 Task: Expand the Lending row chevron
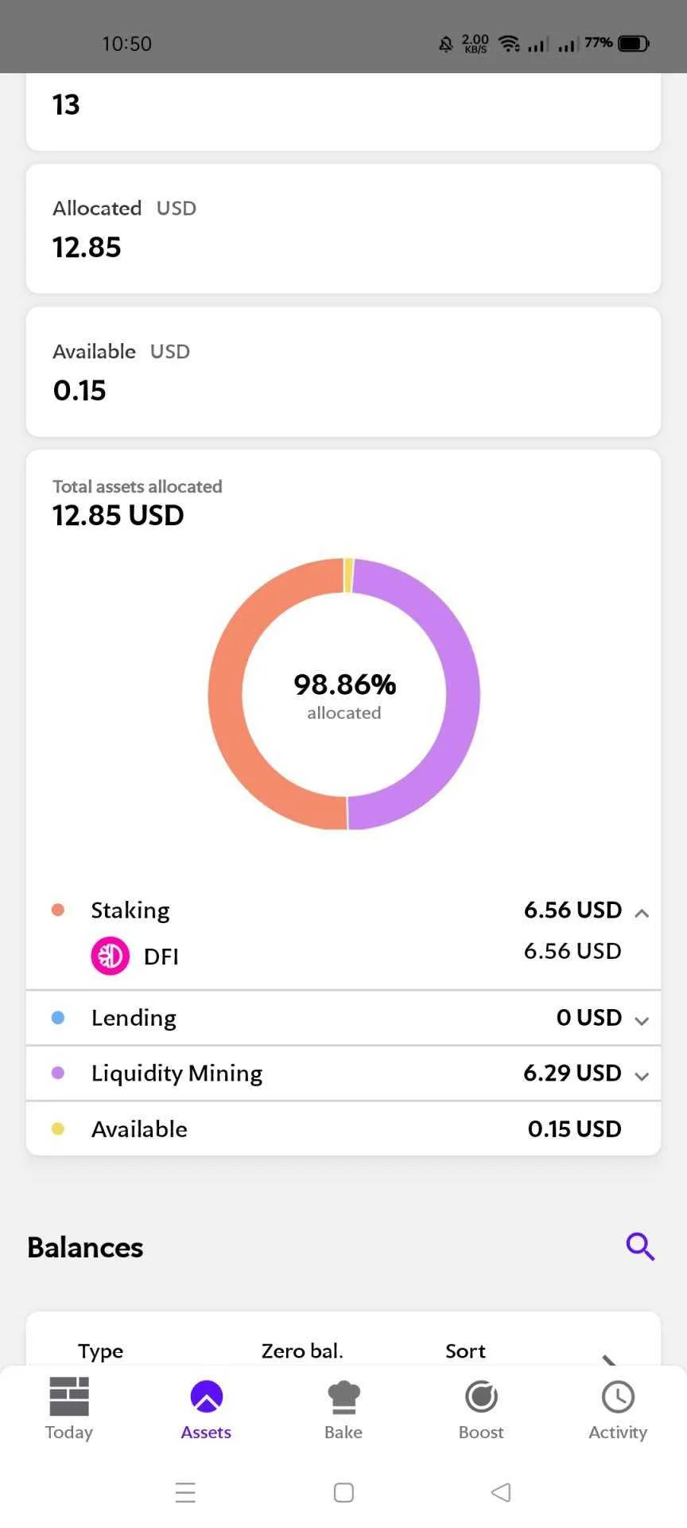coord(642,1020)
